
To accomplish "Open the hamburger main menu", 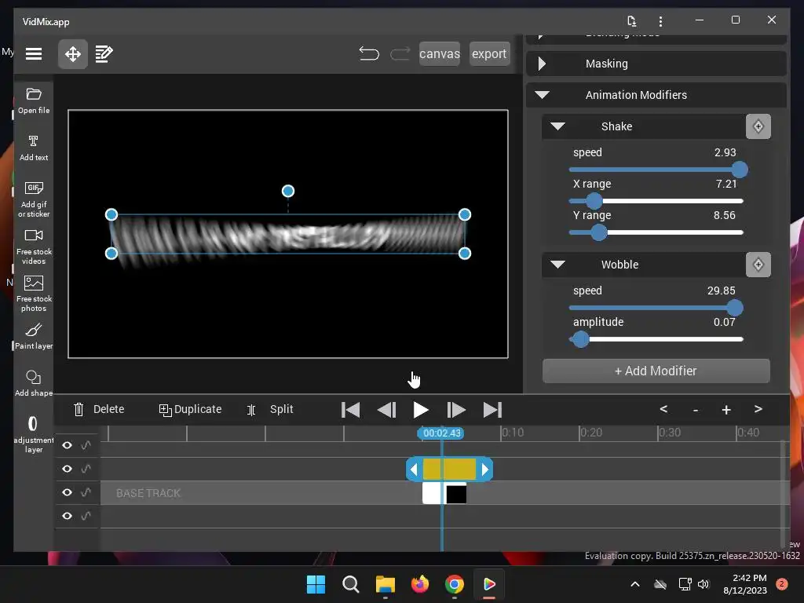I will click(34, 54).
